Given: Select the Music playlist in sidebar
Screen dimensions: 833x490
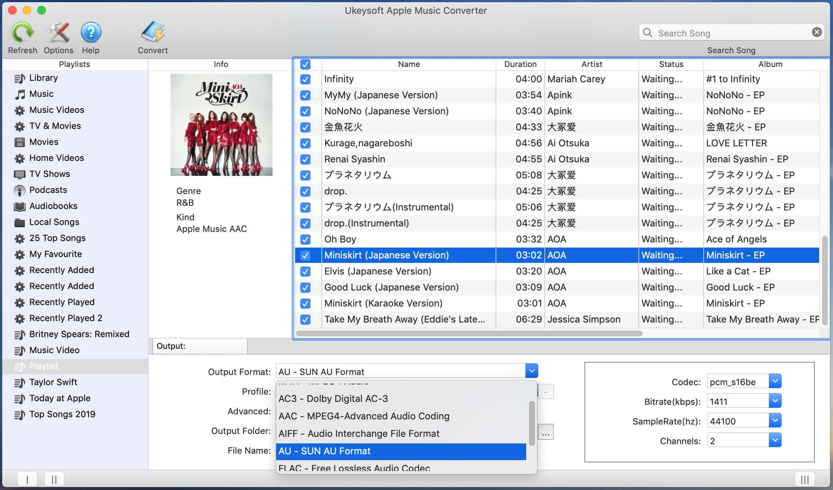Looking at the screenshot, I should (x=41, y=93).
